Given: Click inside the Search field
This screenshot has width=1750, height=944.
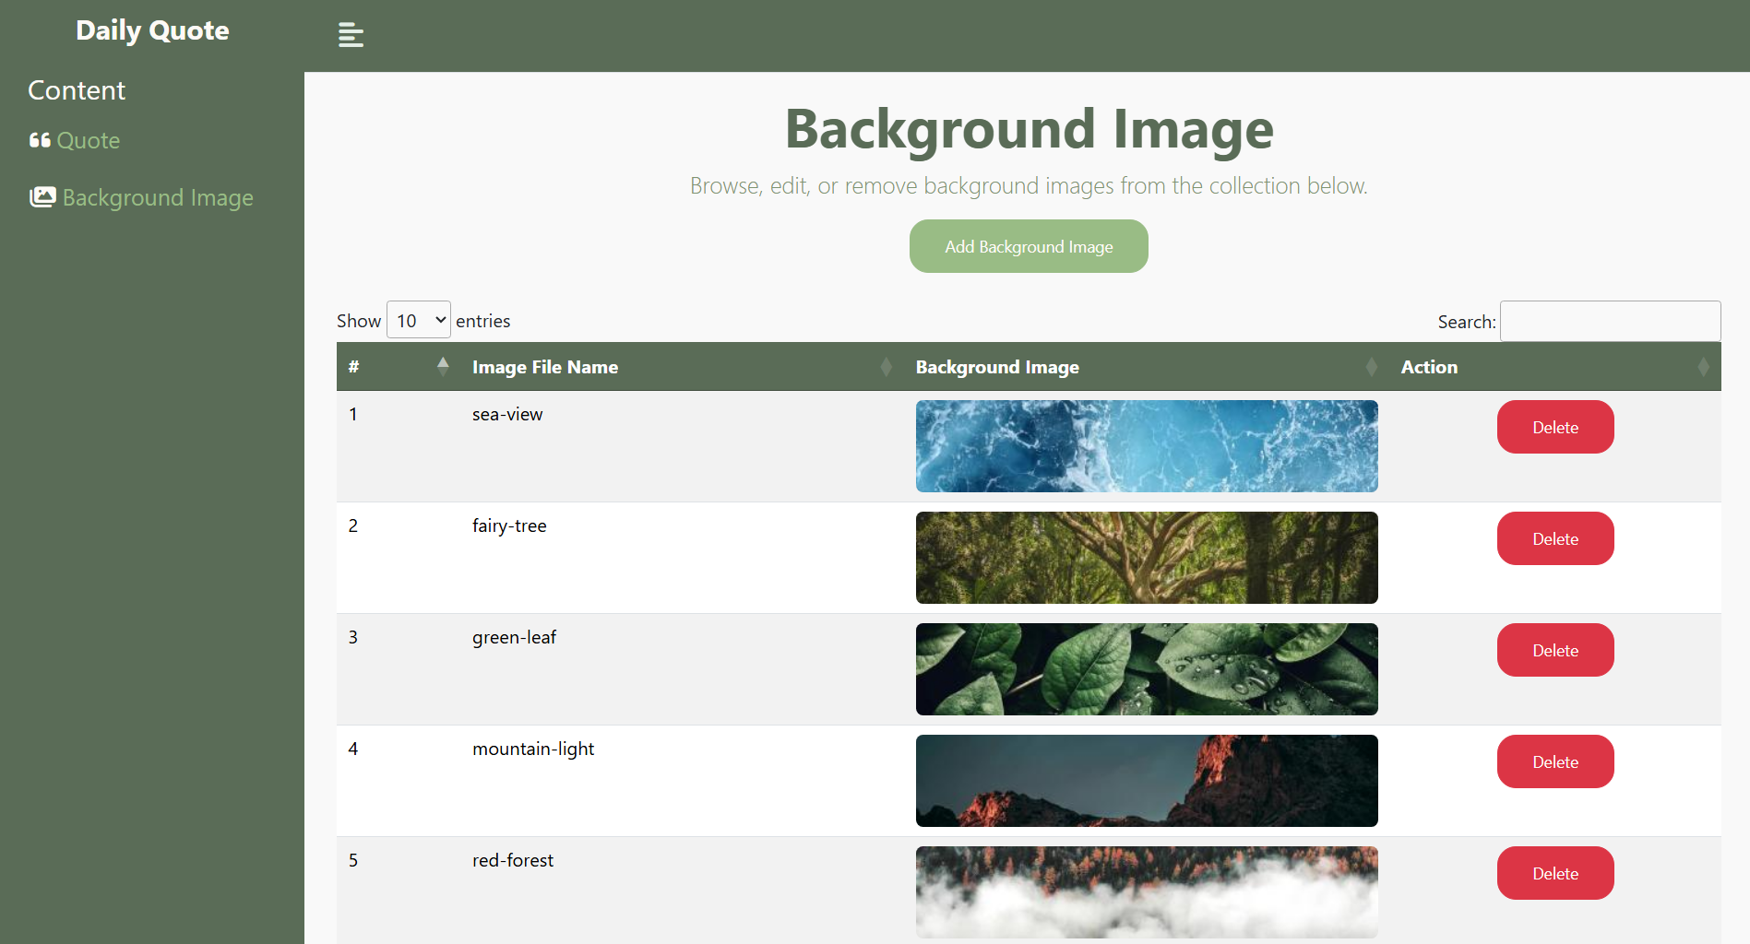Looking at the screenshot, I should 1609,321.
